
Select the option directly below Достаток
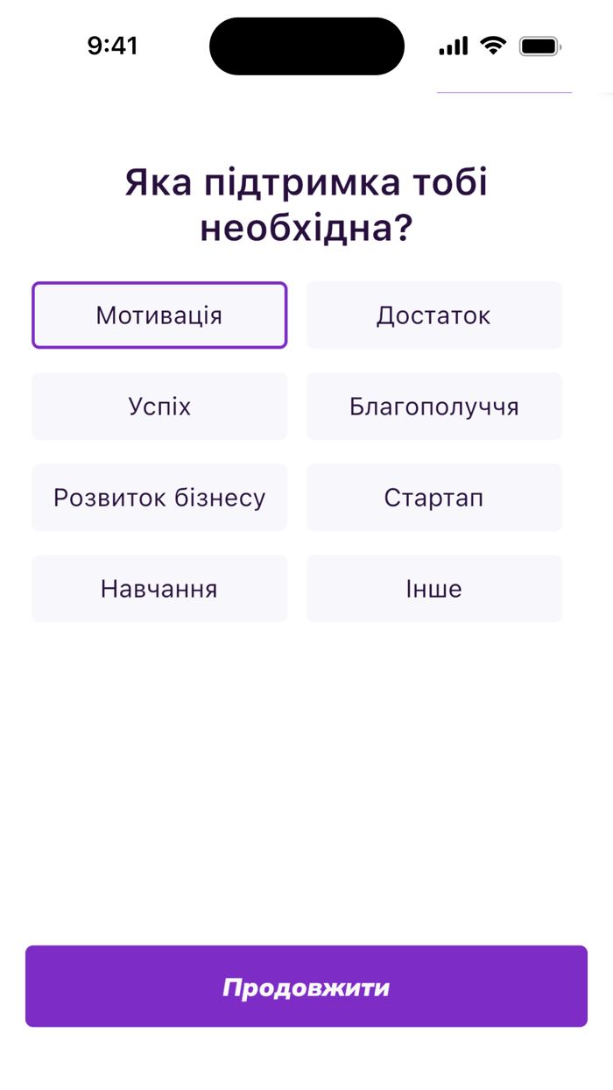click(x=434, y=406)
